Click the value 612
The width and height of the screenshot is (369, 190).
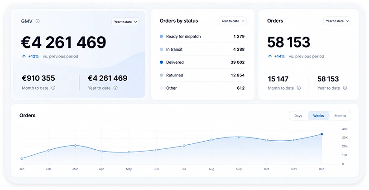(x=241, y=88)
